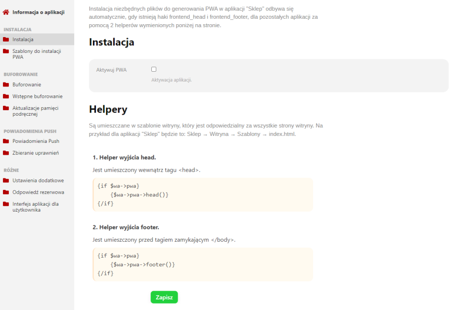Click the folder icon next to Powiadomienia Push
This screenshot has height=310, width=455.
[x=6, y=141]
